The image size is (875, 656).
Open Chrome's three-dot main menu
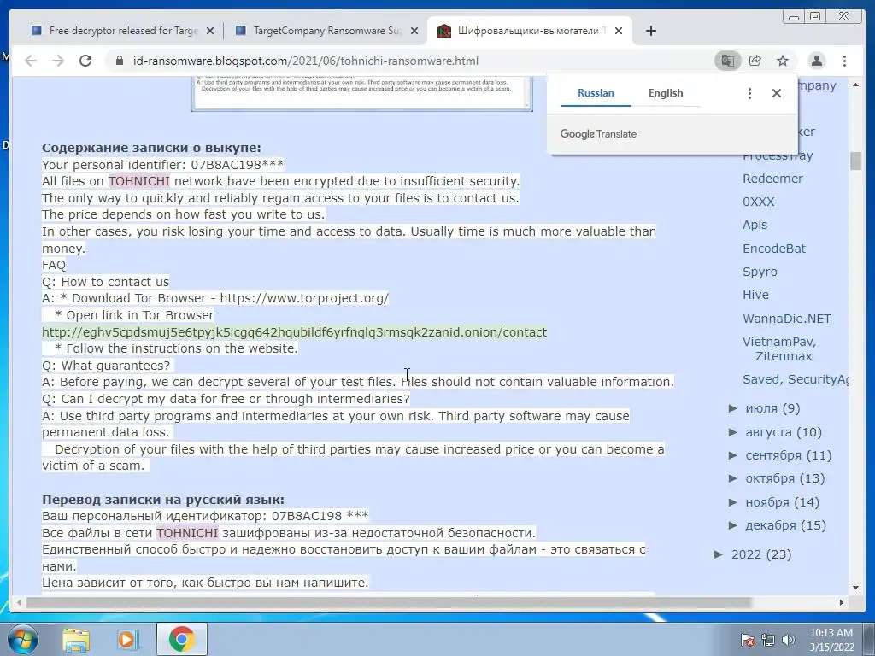(845, 61)
